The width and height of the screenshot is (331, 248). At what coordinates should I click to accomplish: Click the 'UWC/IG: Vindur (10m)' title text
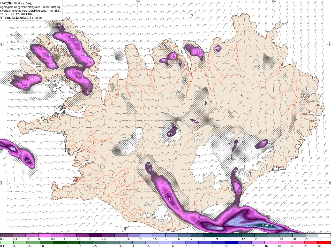pos(16,3)
